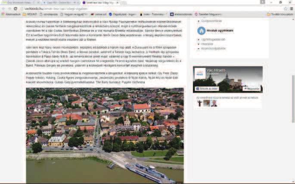Click the aerial photo of Vác
This screenshot has width=295, height=184.
105,135
